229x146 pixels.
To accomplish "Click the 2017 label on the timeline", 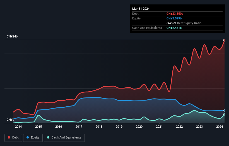I will click(x=79, y=127).
